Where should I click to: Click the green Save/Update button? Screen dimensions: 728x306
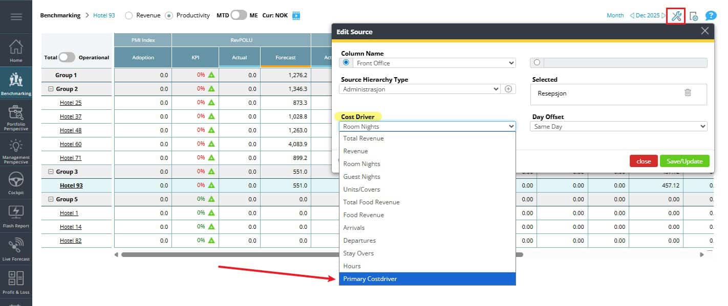pyautogui.click(x=684, y=161)
